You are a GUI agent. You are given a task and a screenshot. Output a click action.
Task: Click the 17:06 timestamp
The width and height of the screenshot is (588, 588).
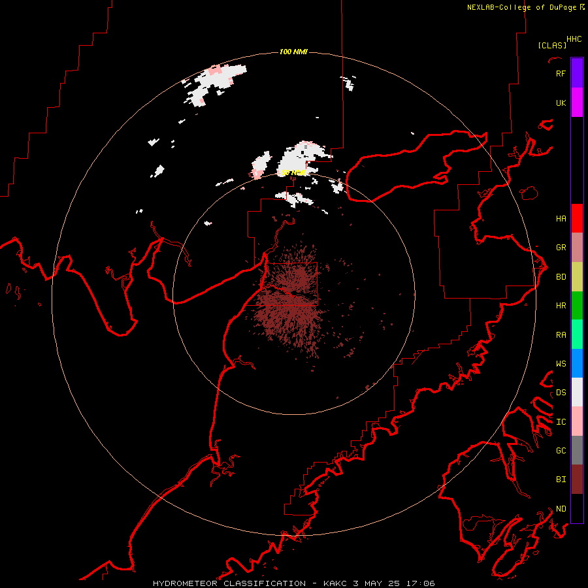pos(421,583)
